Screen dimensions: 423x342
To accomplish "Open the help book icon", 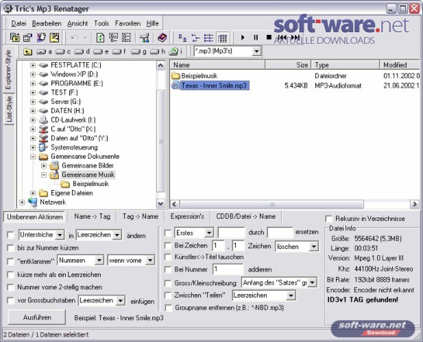I will (162, 38).
